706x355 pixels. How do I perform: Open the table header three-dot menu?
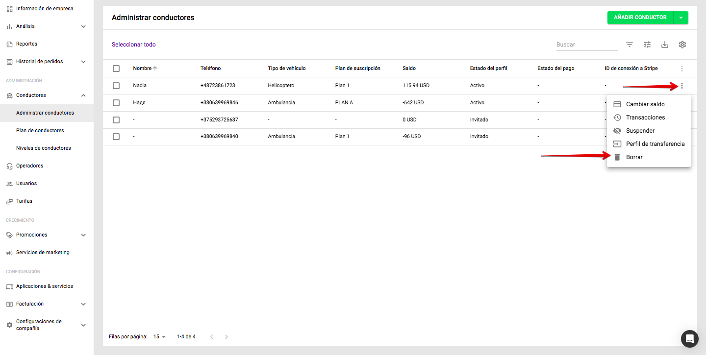pos(682,69)
